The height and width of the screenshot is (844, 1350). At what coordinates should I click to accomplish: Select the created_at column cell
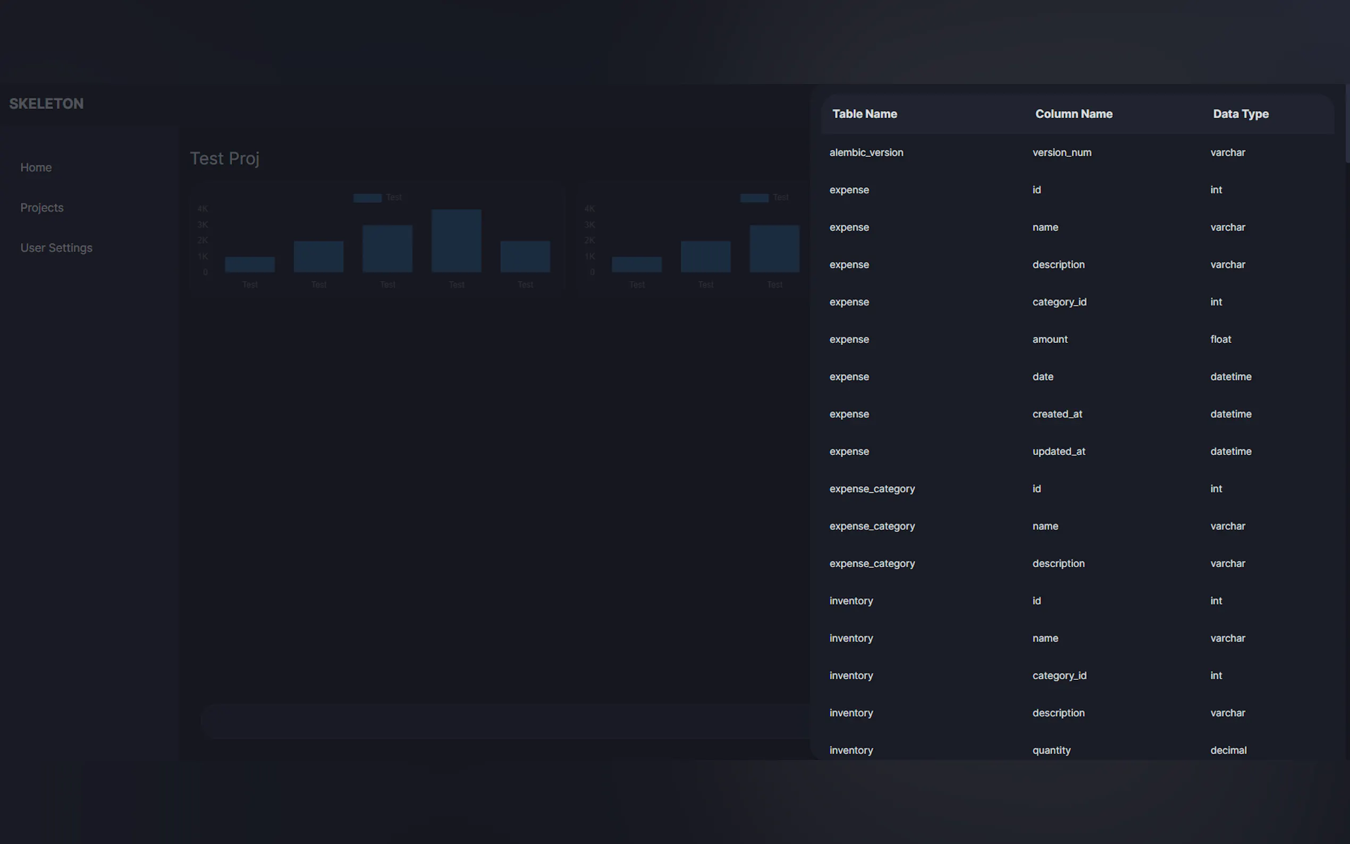pyautogui.click(x=1057, y=414)
